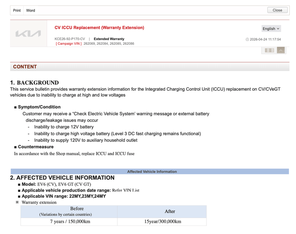Click the '15year/300,000km' cell
The width and height of the screenshot is (296, 234).
[162, 221]
